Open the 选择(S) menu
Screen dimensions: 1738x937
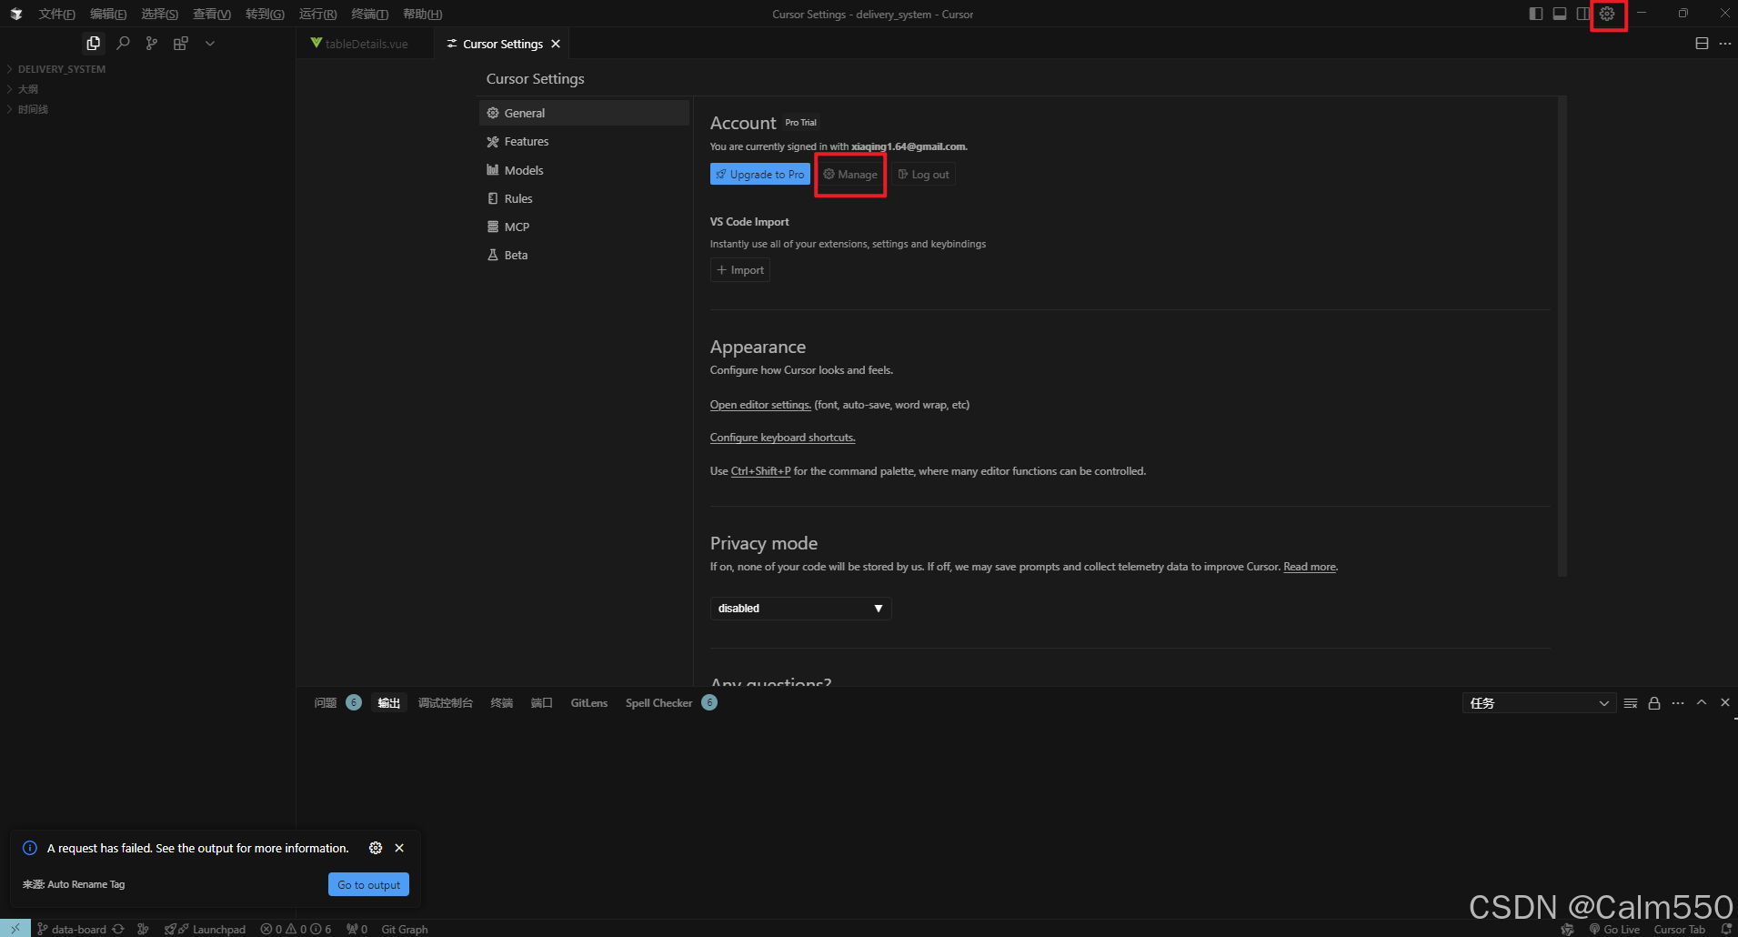click(159, 14)
